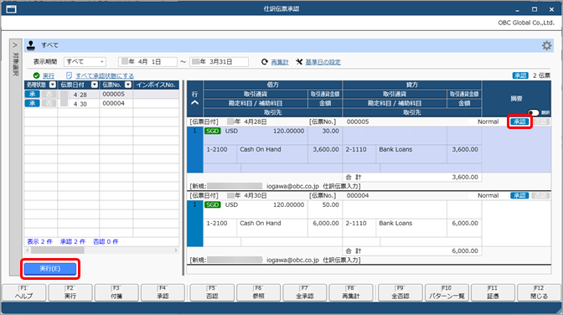This screenshot has width=563, height=315.
Task: Toggle 承 for slip 000004 in the list
Action: click(32, 103)
